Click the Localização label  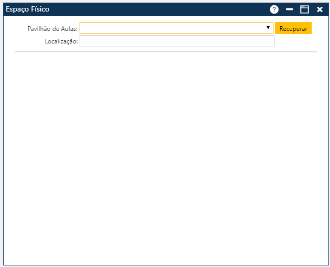(x=61, y=41)
